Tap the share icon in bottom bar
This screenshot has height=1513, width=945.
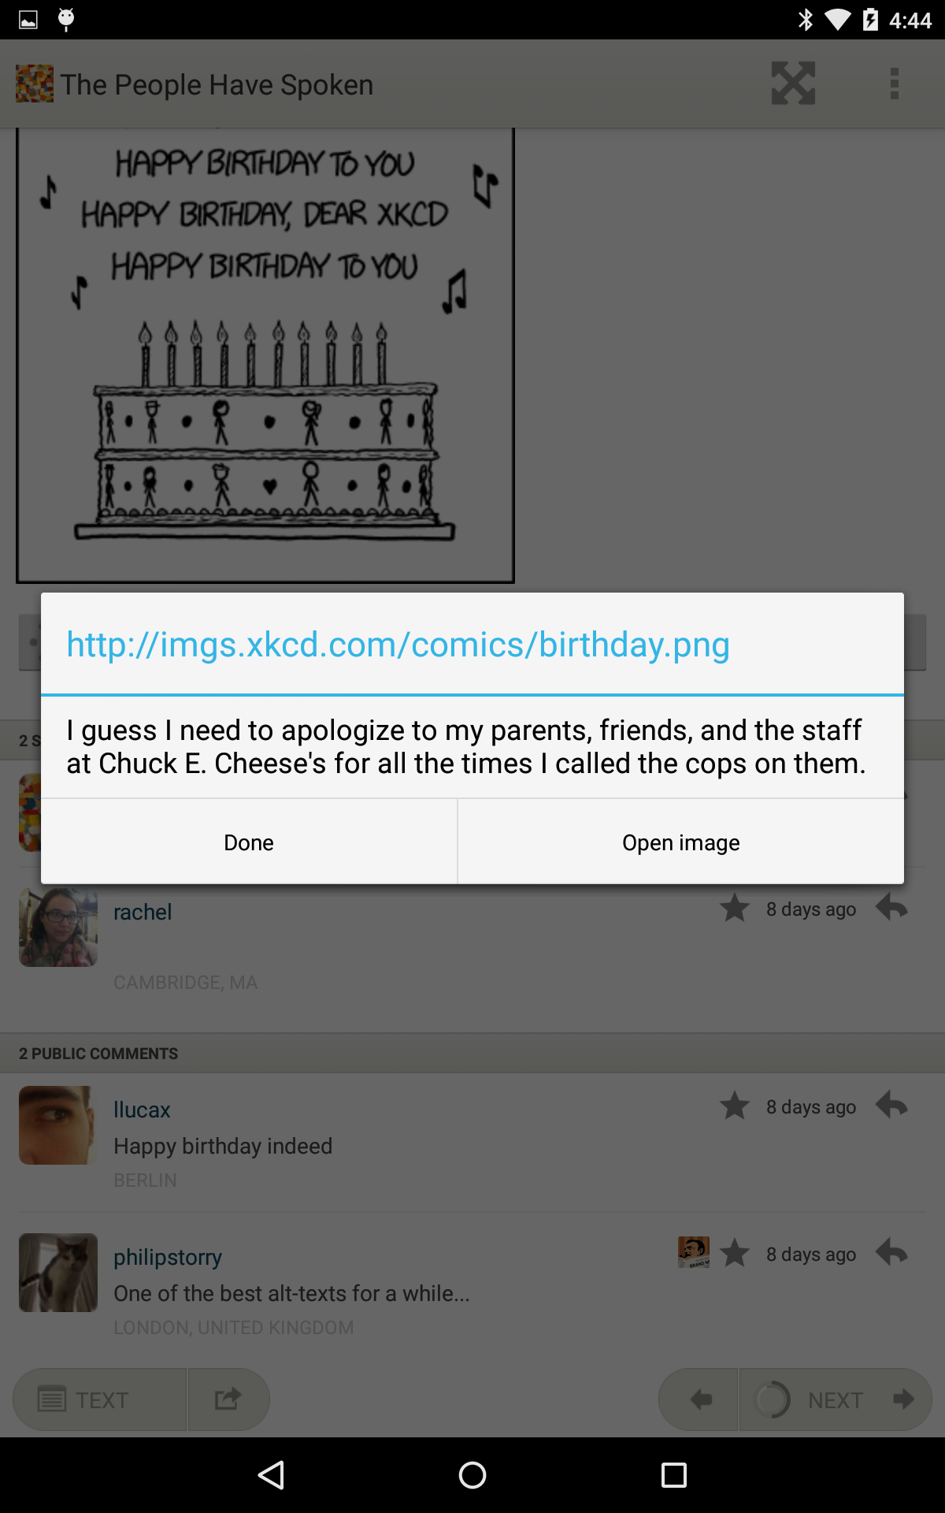[x=228, y=1400]
